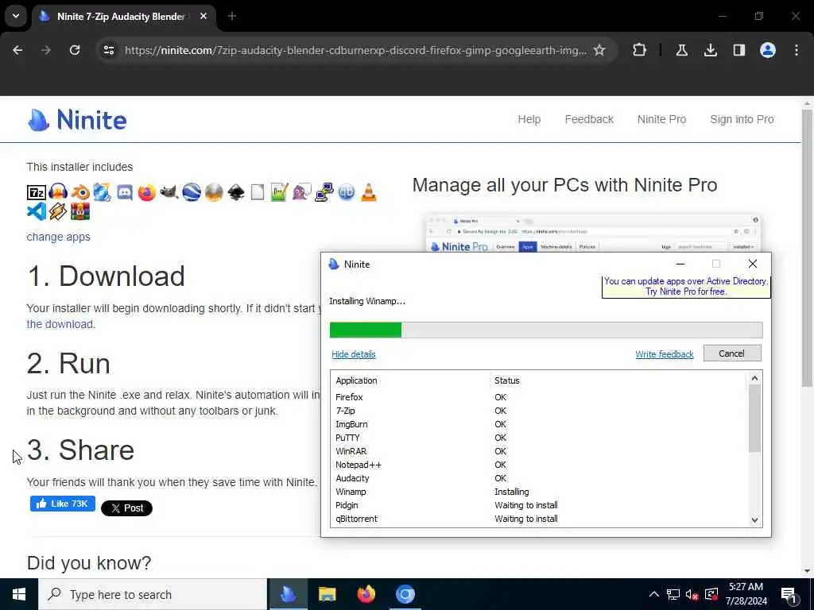The height and width of the screenshot is (610, 814).
Task: Close the Ninite browser tab
Action: point(203,17)
